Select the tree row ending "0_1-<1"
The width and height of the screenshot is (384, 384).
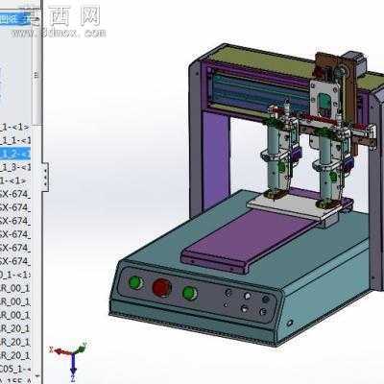coord(15,275)
